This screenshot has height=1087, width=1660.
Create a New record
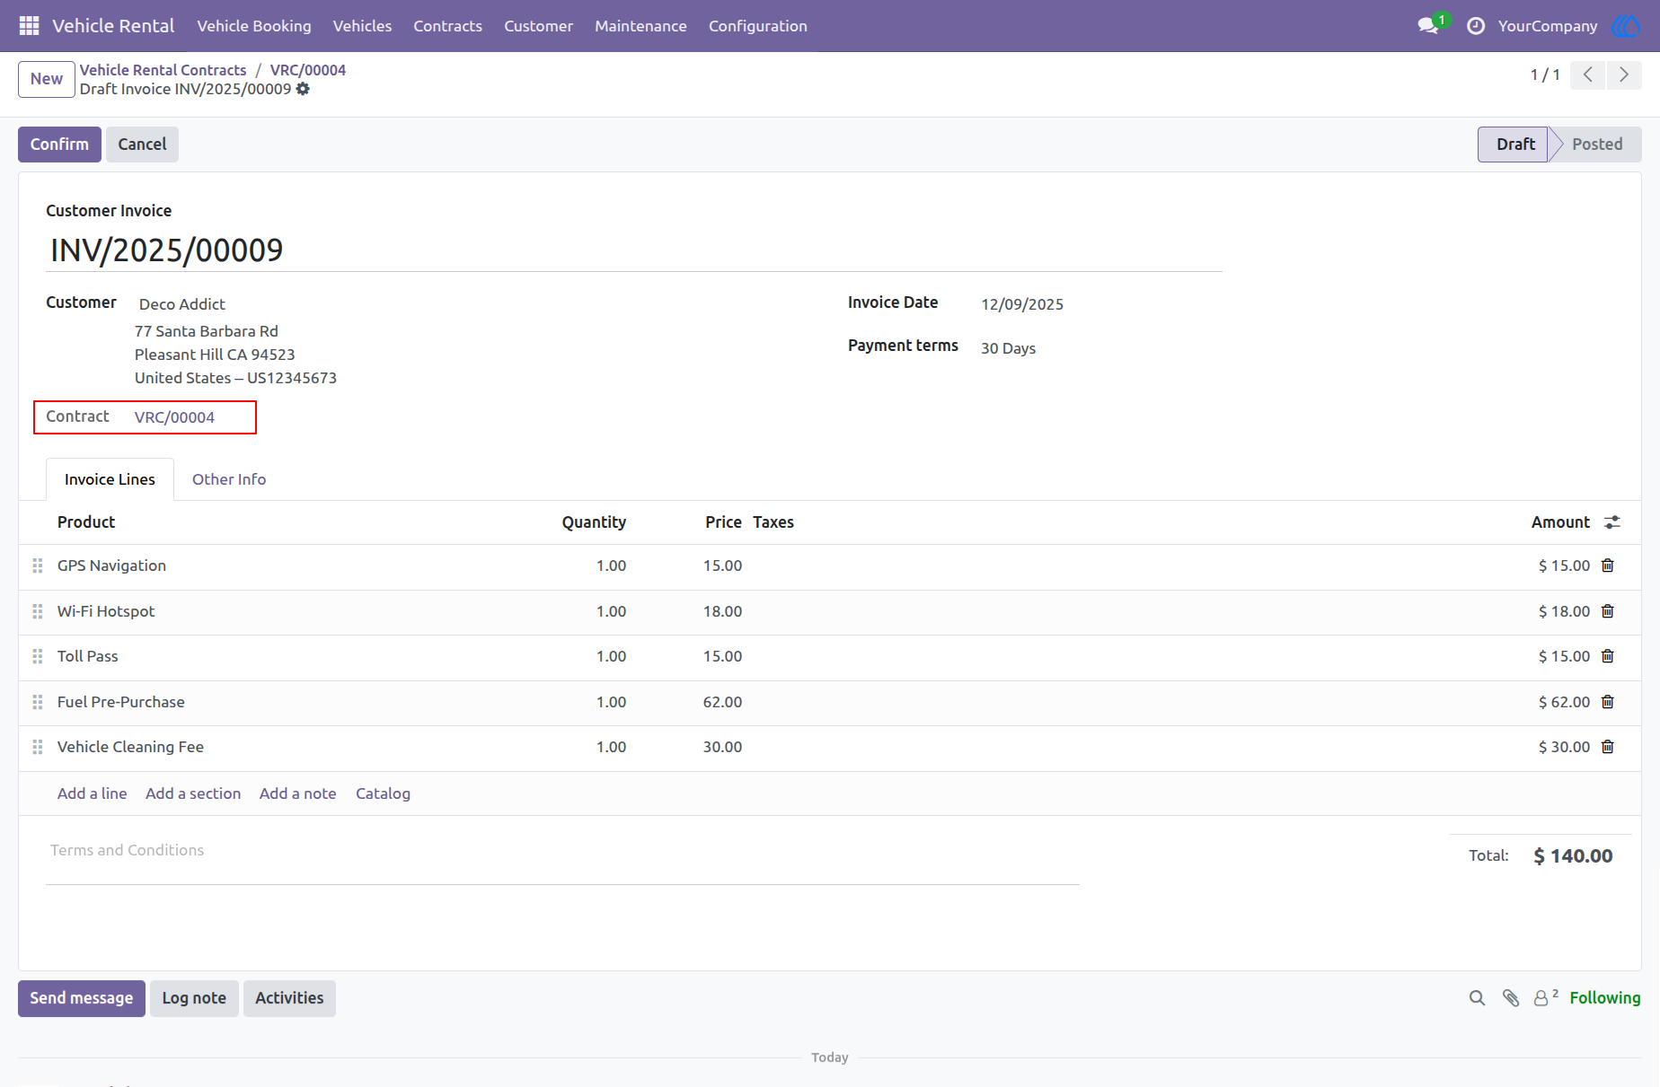46,79
